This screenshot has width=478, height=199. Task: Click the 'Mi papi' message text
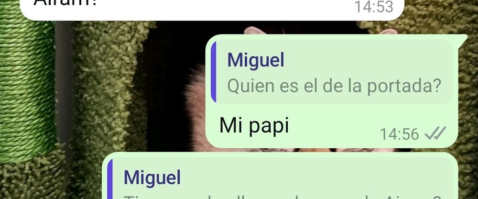254,125
